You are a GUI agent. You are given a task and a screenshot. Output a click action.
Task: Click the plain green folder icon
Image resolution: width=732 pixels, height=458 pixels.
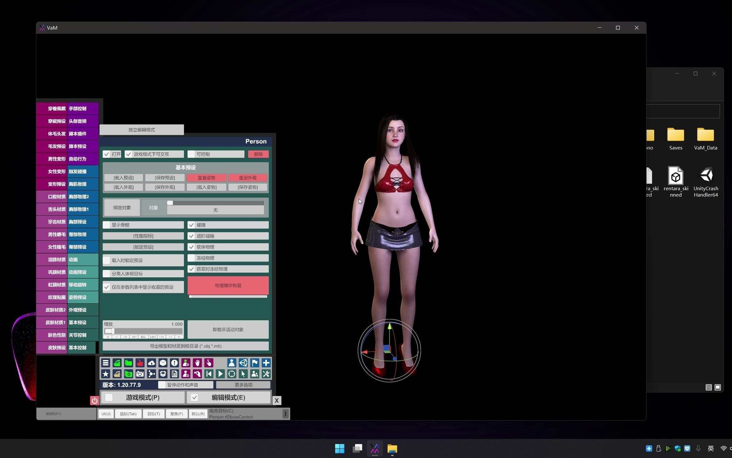128,363
